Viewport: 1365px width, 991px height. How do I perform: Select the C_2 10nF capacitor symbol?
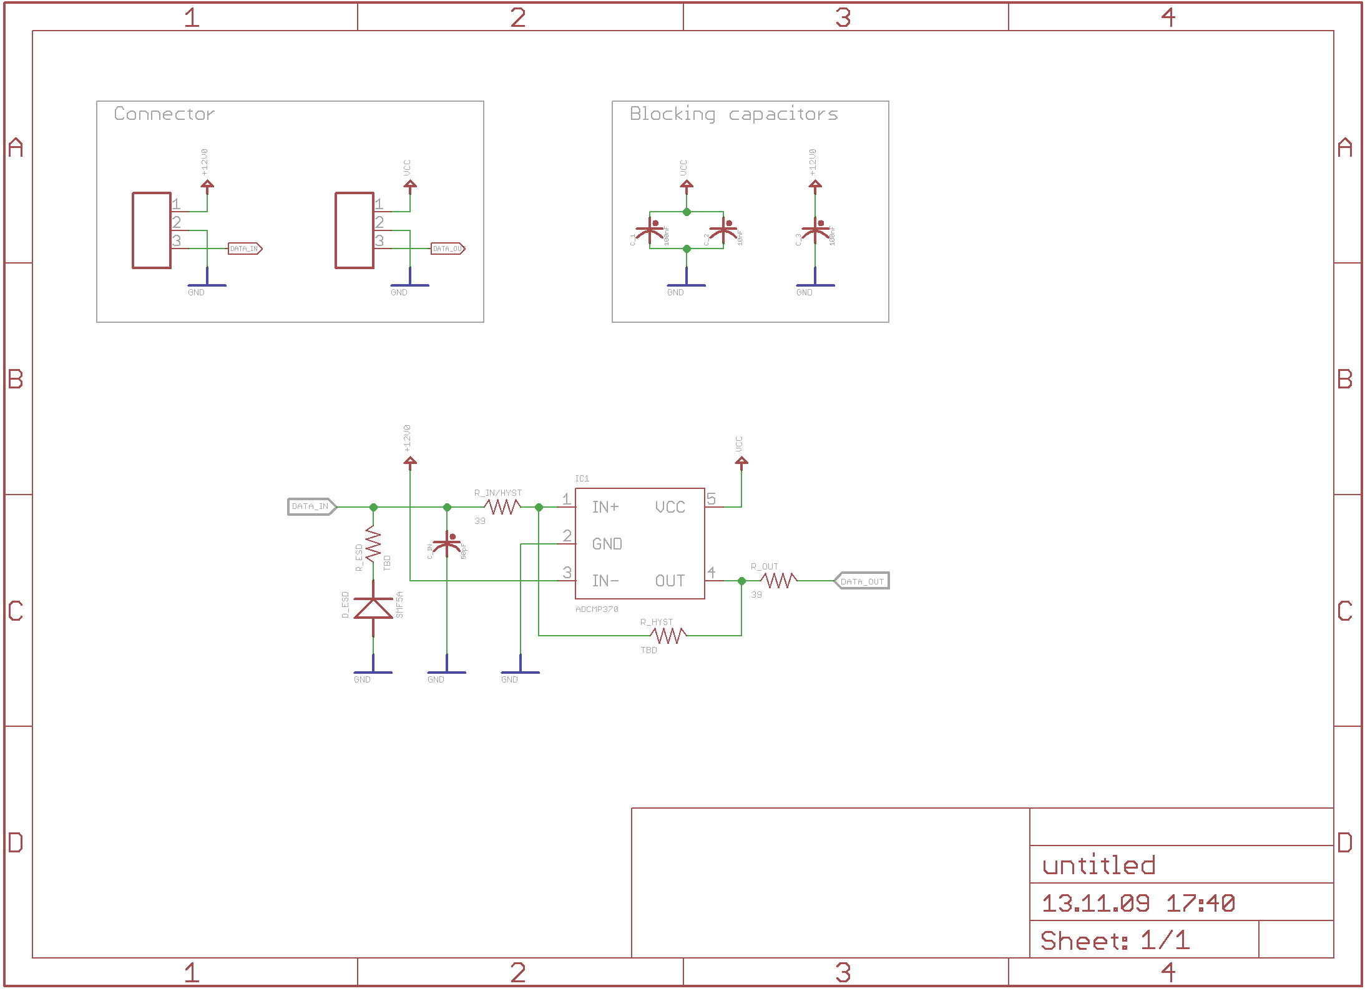723,230
